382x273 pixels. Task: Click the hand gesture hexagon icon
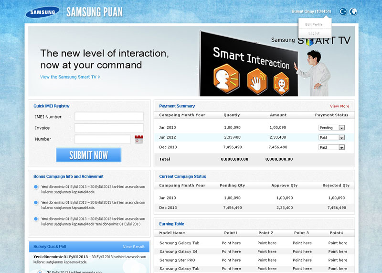pyautogui.click(x=257, y=81)
